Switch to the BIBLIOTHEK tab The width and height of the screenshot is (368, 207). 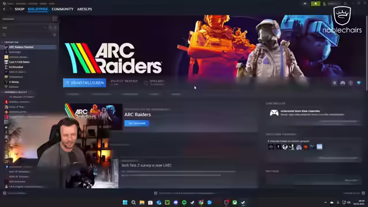pyautogui.click(x=38, y=9)
